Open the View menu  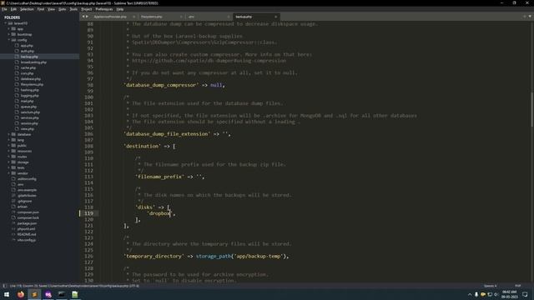(51, 9)
